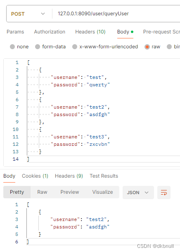Viewport: 180px width, 252px height.
Task: Select the request Body tab
Action: tap(125, 32)
